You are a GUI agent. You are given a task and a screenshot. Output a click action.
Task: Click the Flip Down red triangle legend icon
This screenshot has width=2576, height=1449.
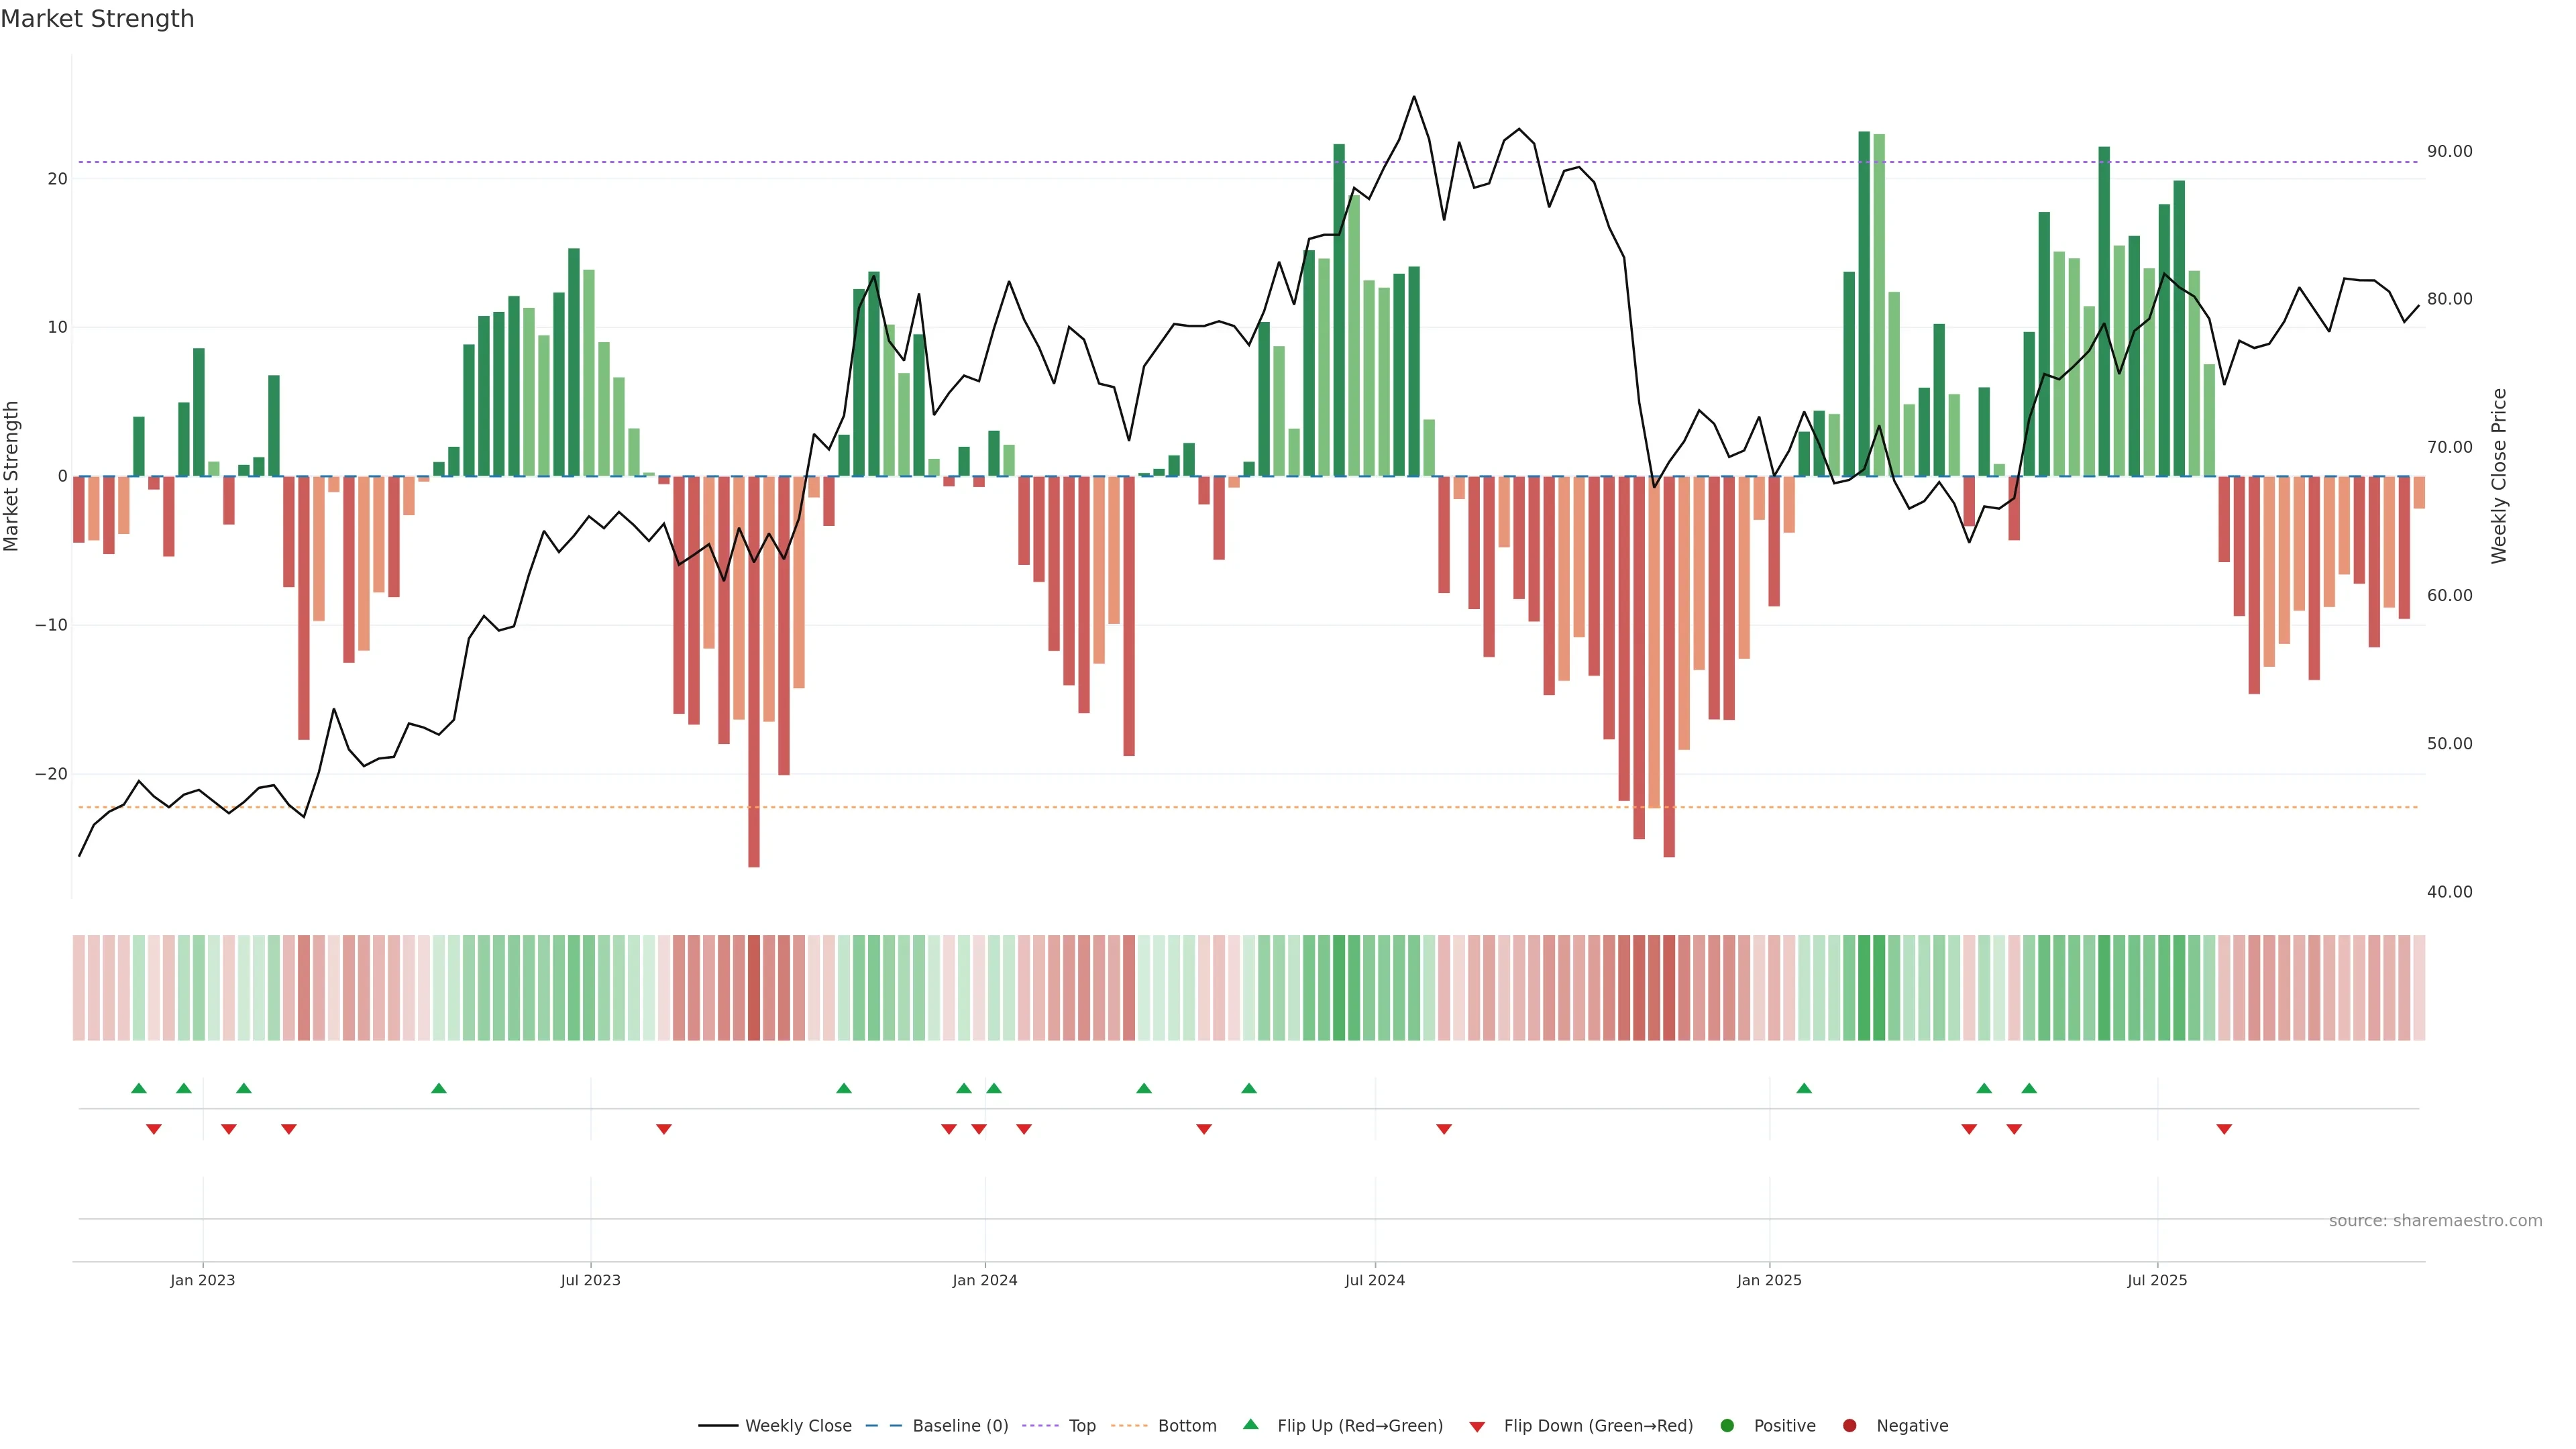pos(1477,1426)
